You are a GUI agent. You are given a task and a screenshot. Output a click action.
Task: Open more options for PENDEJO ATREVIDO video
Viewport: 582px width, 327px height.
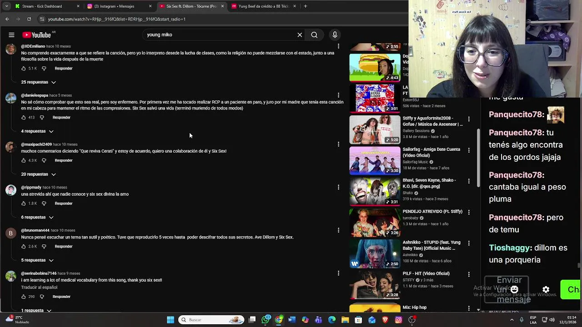(x=469, y=212)
